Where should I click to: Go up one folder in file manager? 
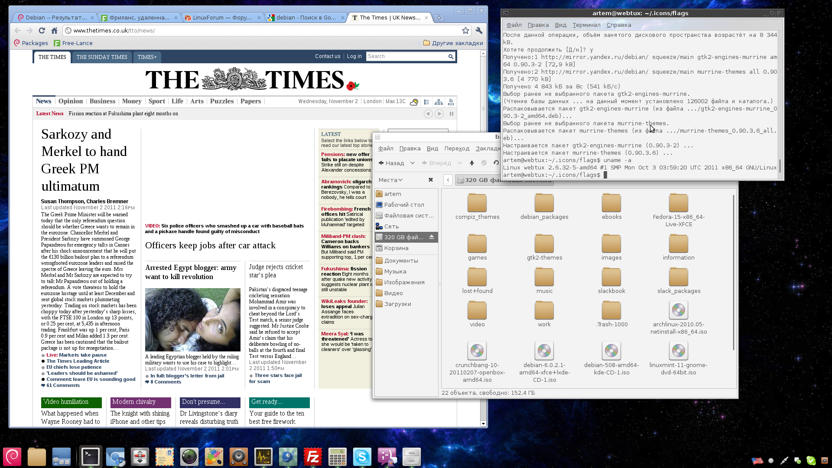click(x=472, y=163)
